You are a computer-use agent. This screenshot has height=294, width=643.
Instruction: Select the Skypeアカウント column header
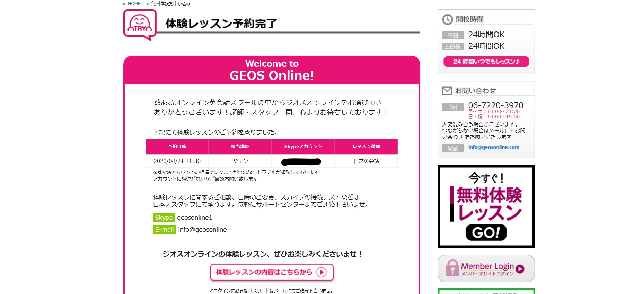(x=303, y=147)
